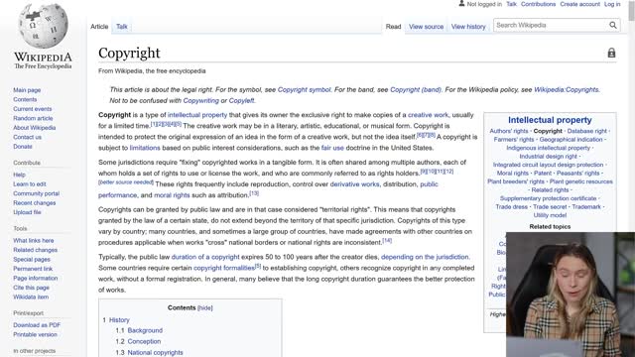Open the Wikipedia:Copyrights policy link
This screenshot has height=357, width=635.
[567, 89]
